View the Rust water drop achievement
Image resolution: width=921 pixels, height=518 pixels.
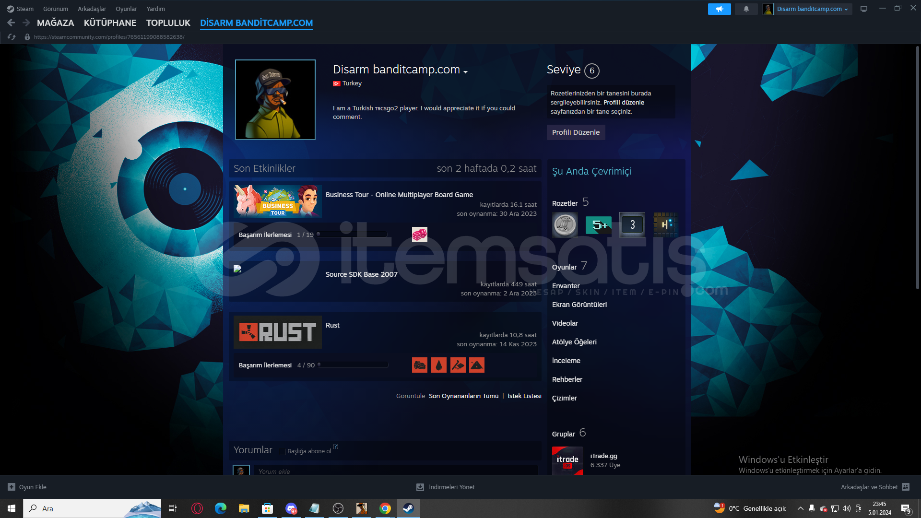coord(438,365)
